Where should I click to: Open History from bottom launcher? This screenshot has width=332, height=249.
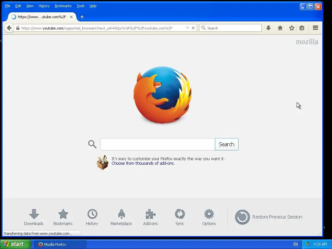click(92, 217)
